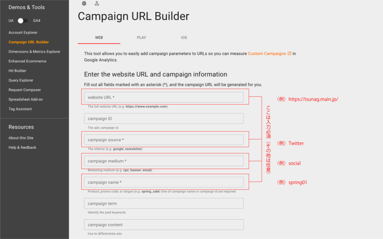Go to Dimensions & Metrics Explorer
This screenshot has width=383, height=239.
(x=34, y=52)
